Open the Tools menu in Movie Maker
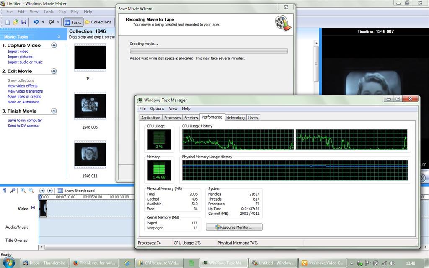Screen dimensions: 429x268 point(49,12)
